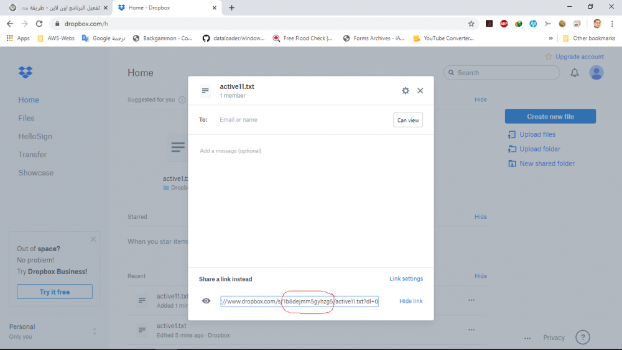Screen dimensions: 622x350
Task: Click the Try it free button
Action: pyautogui.click(x=55, y=292)
